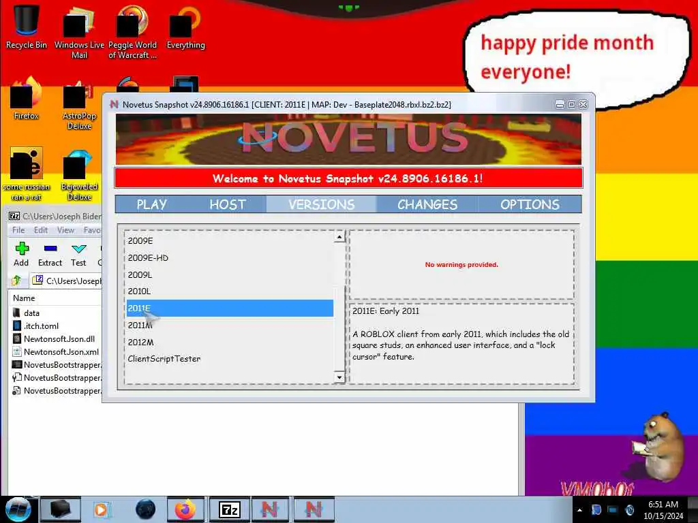Select the 2009E-HD client version

click(x=230, y=257)
